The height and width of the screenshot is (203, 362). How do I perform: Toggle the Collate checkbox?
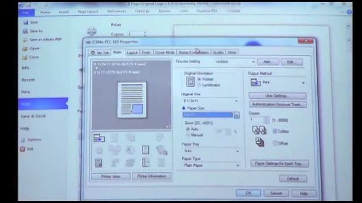point(275,131)
